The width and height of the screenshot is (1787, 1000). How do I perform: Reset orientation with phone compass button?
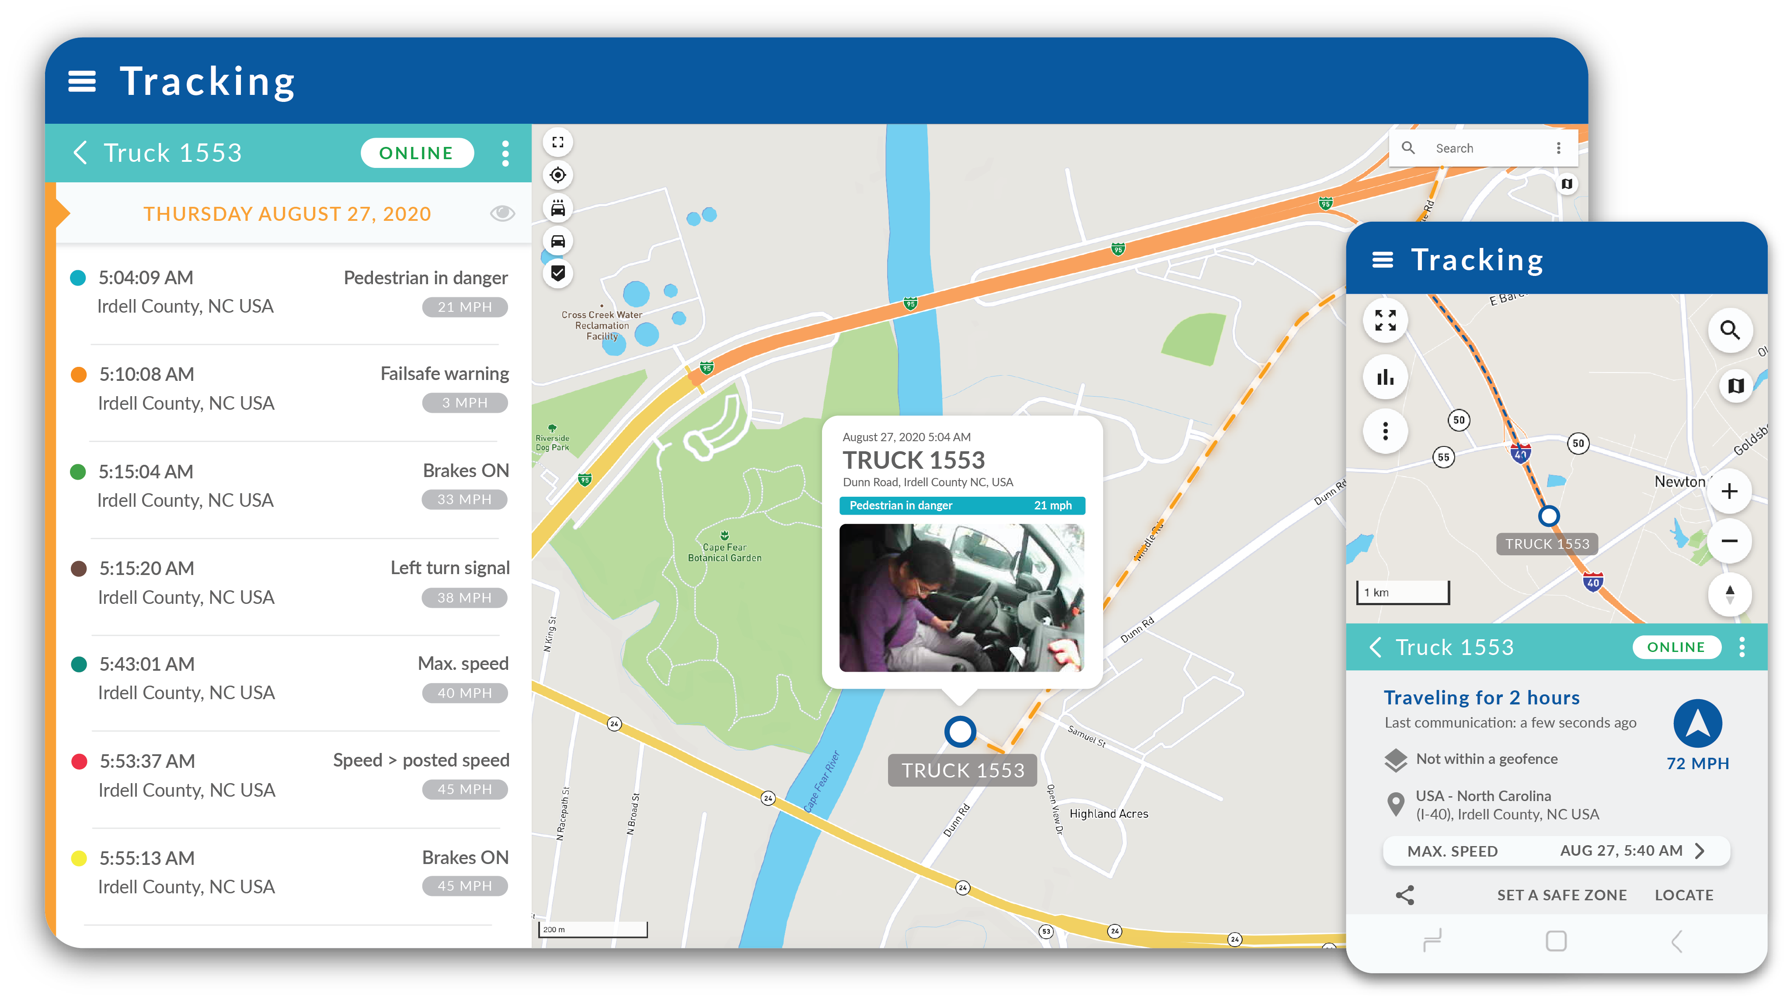click(x=1729, y=595)
